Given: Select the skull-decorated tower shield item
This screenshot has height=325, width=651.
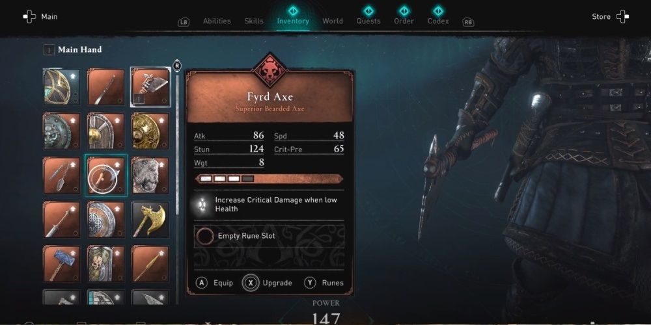Looking at the screenshot, I should pyautogui.click(x=106, y=264).
